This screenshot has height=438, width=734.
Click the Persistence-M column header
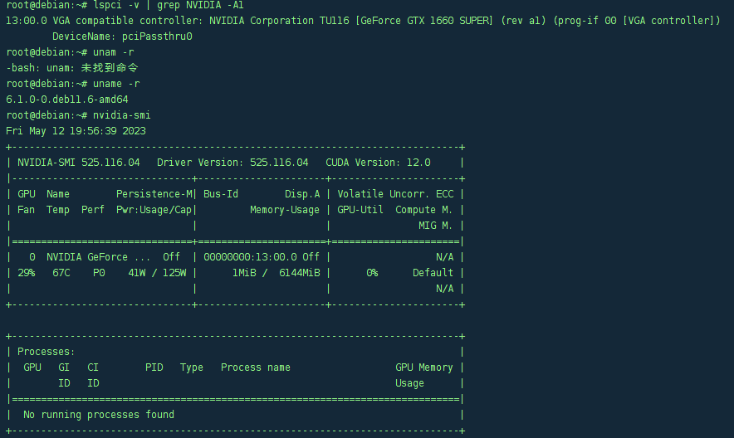[154, 194]
